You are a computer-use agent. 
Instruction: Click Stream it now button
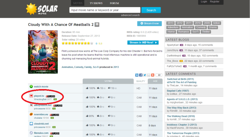tap(149, 23)
